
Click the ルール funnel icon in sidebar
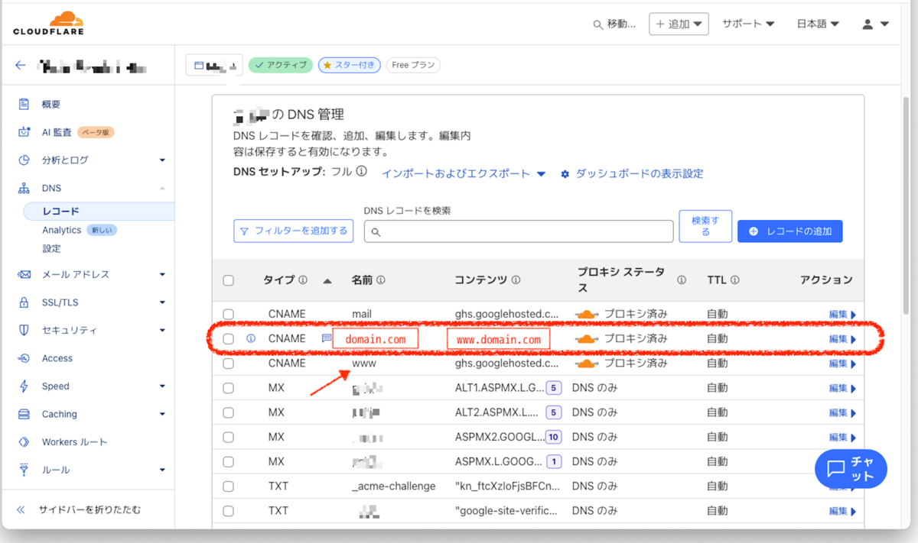point(24,470)
